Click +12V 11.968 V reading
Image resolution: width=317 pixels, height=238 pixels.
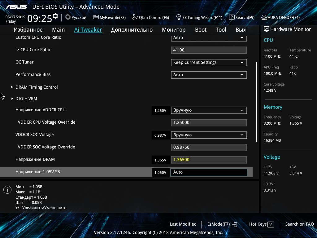[x=271, y=173]
